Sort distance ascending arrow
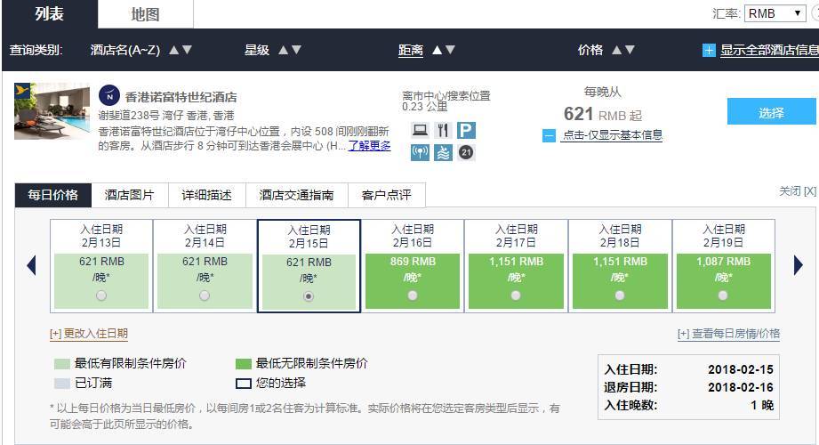This screenshot has width=819, height=445. point(438,50)
